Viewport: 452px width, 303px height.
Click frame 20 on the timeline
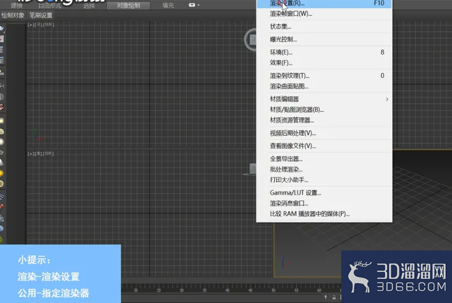pyautogui.click(x=136, y=290)
